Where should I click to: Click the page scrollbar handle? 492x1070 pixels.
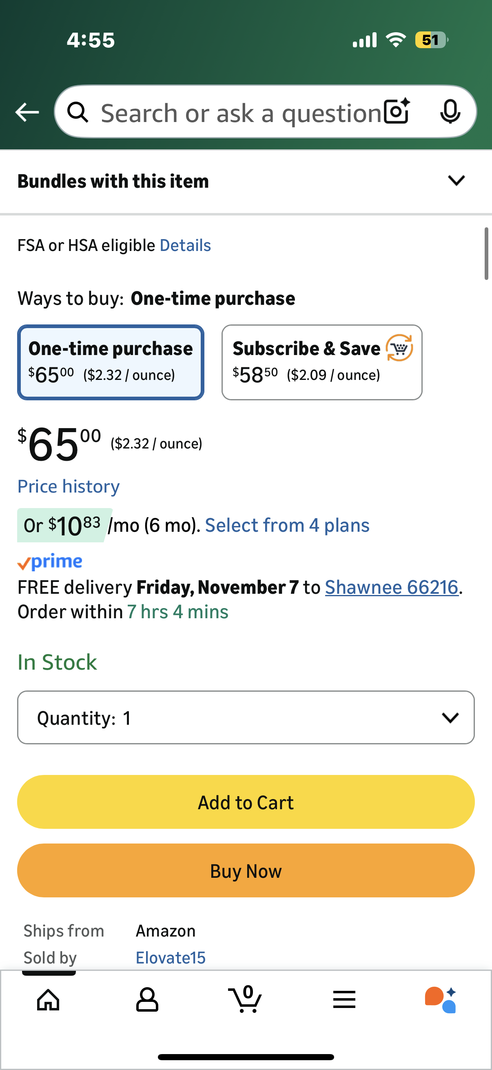(486, 254)
